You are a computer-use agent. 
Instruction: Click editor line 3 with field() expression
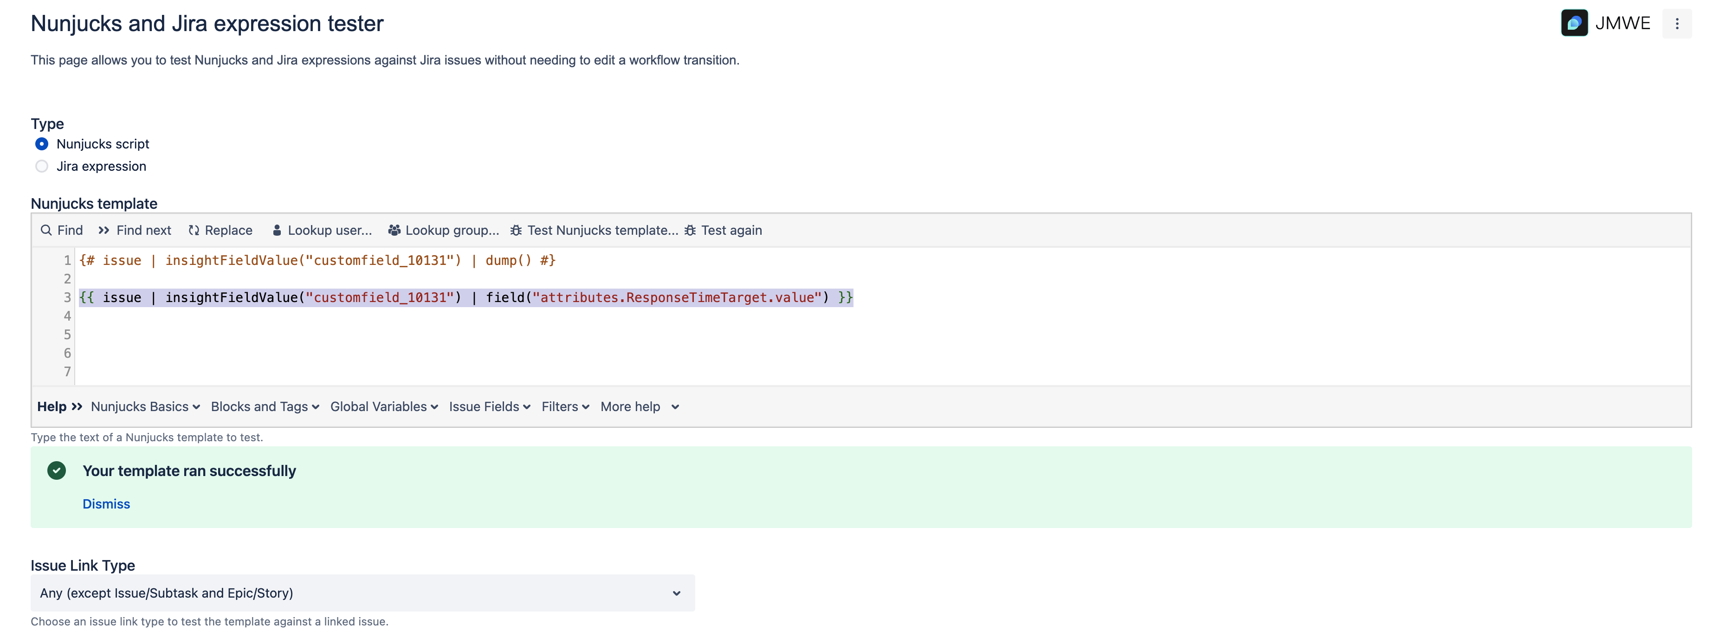(466, 298)
